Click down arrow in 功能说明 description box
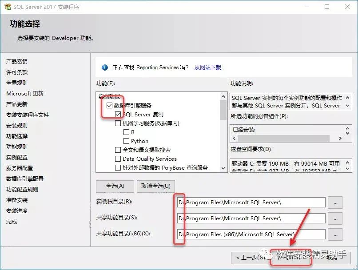Viewport: 358px width, 270px height. pyautogui.click(x=347, y=106)
